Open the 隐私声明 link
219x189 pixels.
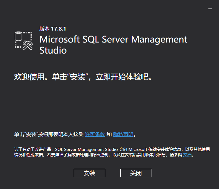click(x=123, y=134)
